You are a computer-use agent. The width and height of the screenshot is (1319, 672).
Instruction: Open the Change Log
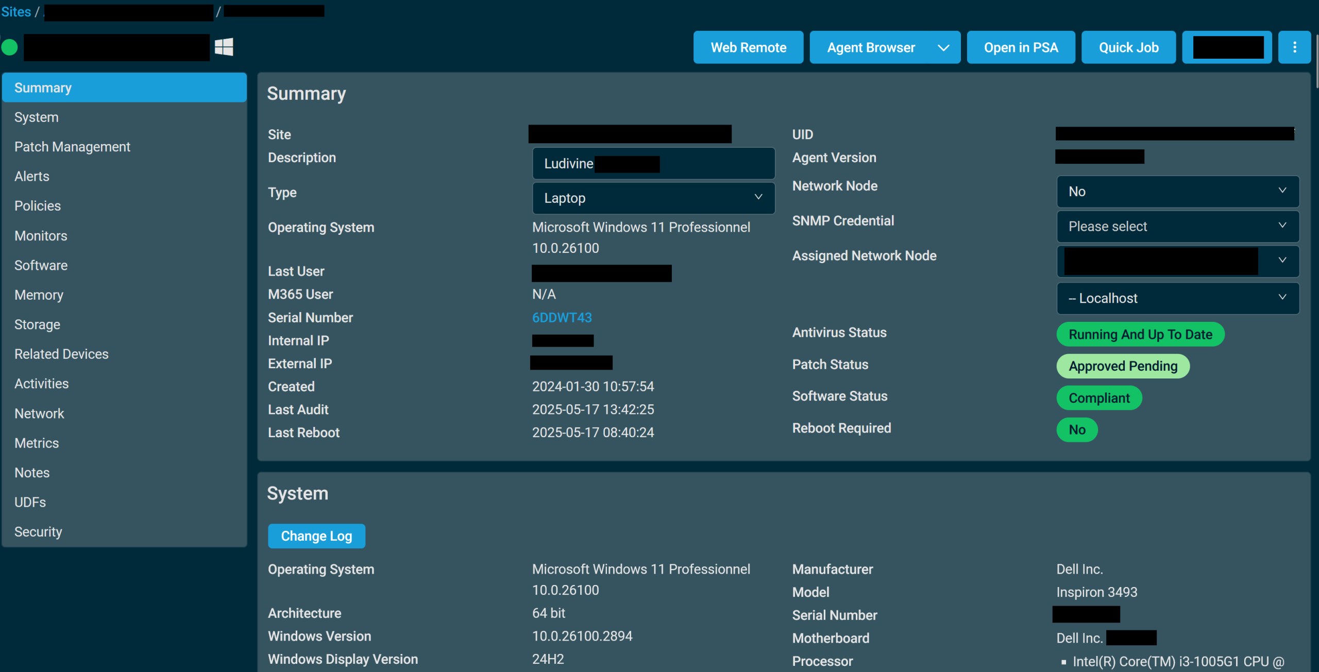(x=316, y=536)
